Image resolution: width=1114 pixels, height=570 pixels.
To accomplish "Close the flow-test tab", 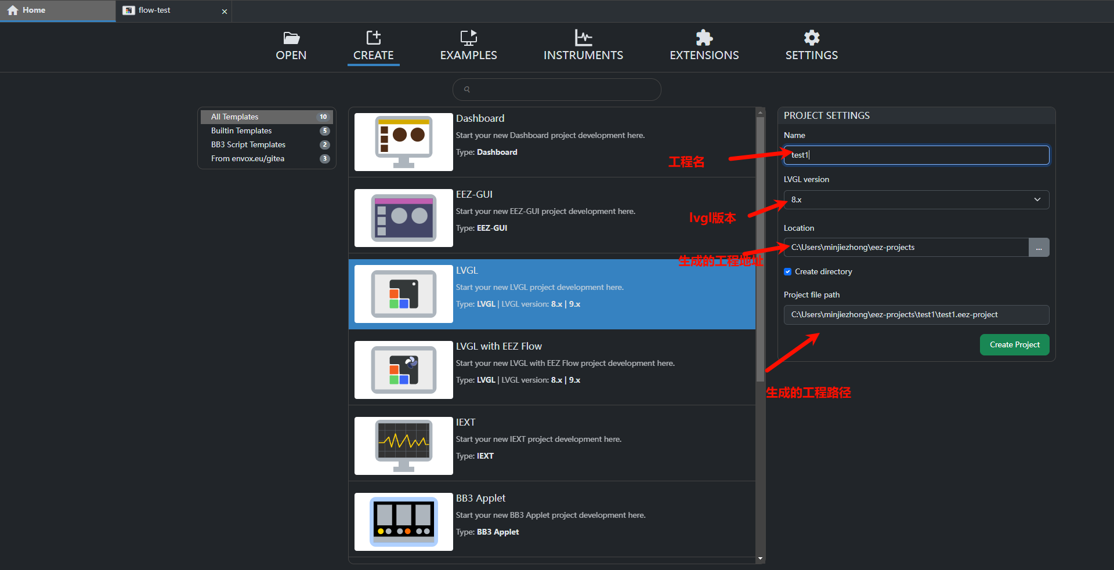I will click(x=225, y=12).
